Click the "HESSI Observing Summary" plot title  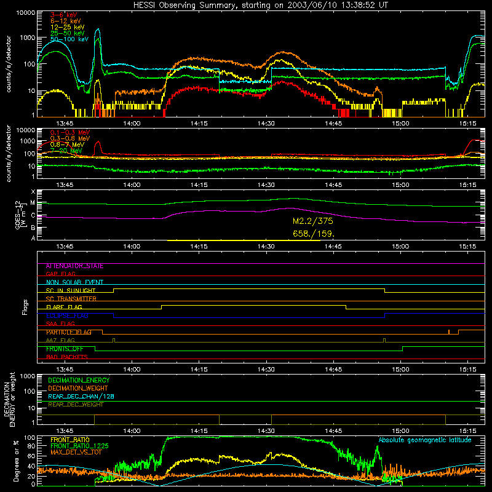[x=260, y=5]
